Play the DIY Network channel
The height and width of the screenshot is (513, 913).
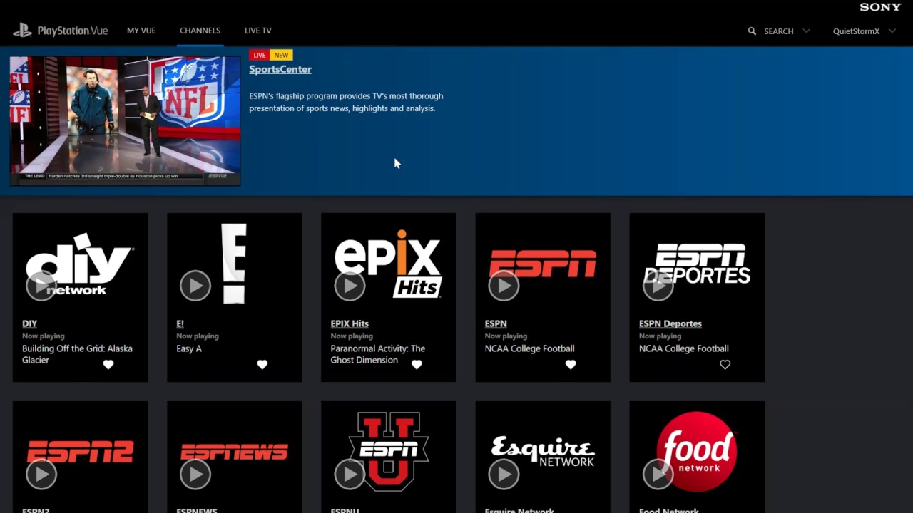pos(41,286)
